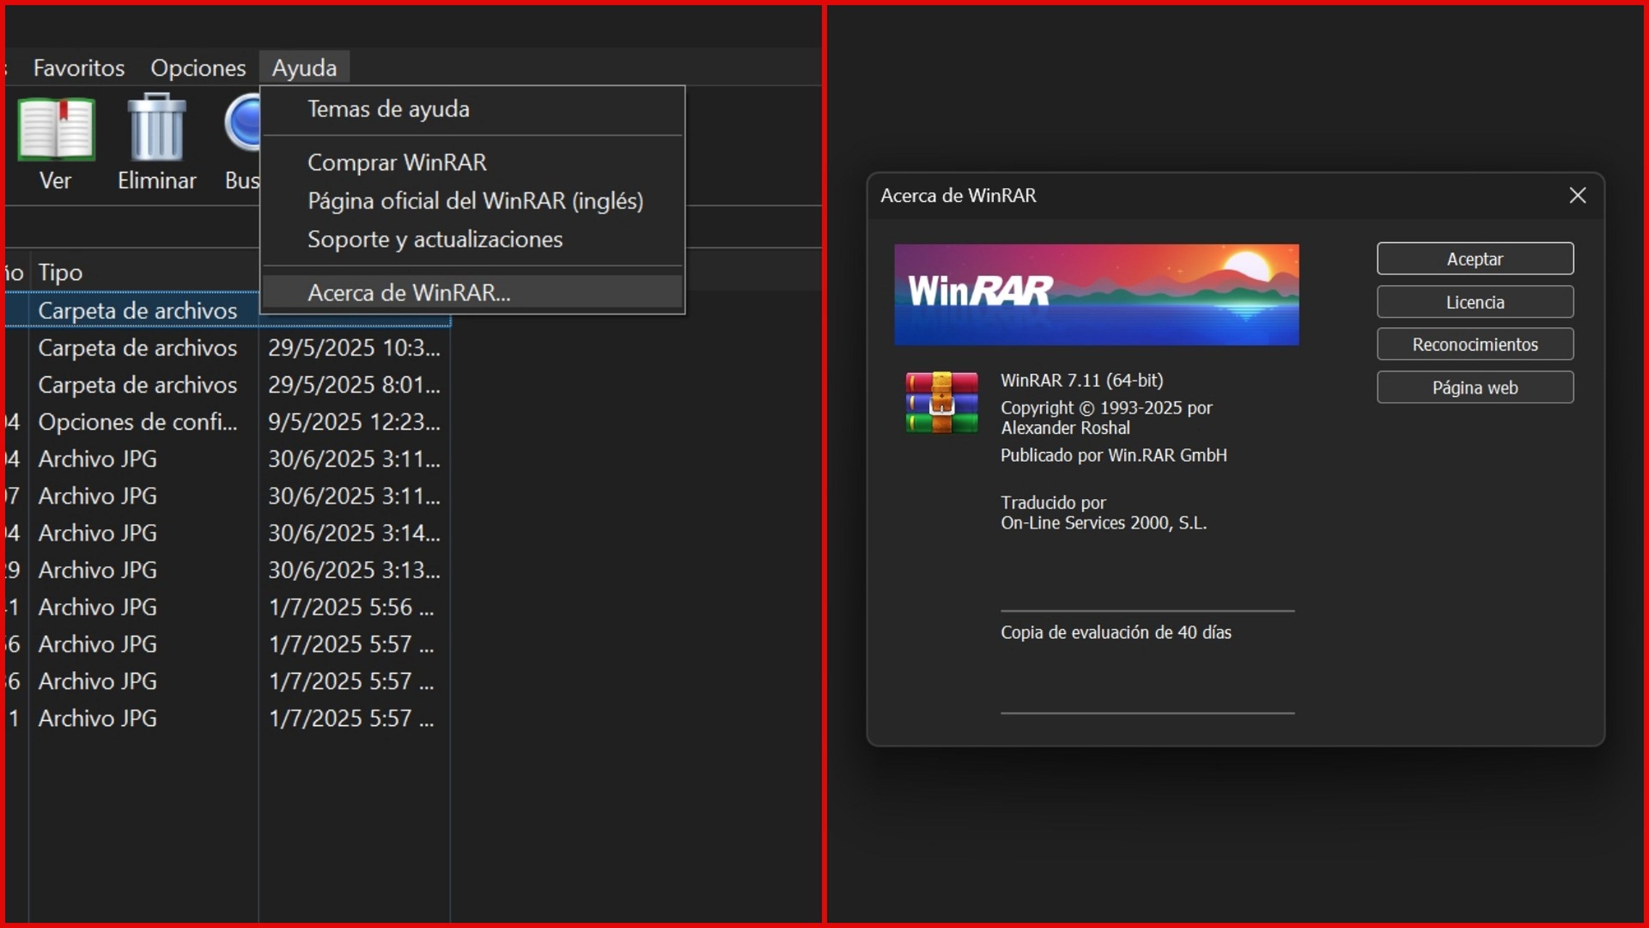1649x928 pixels.
Task: Click the Aceptar button
Action: pyautogui.click(x=1475, y=259)
